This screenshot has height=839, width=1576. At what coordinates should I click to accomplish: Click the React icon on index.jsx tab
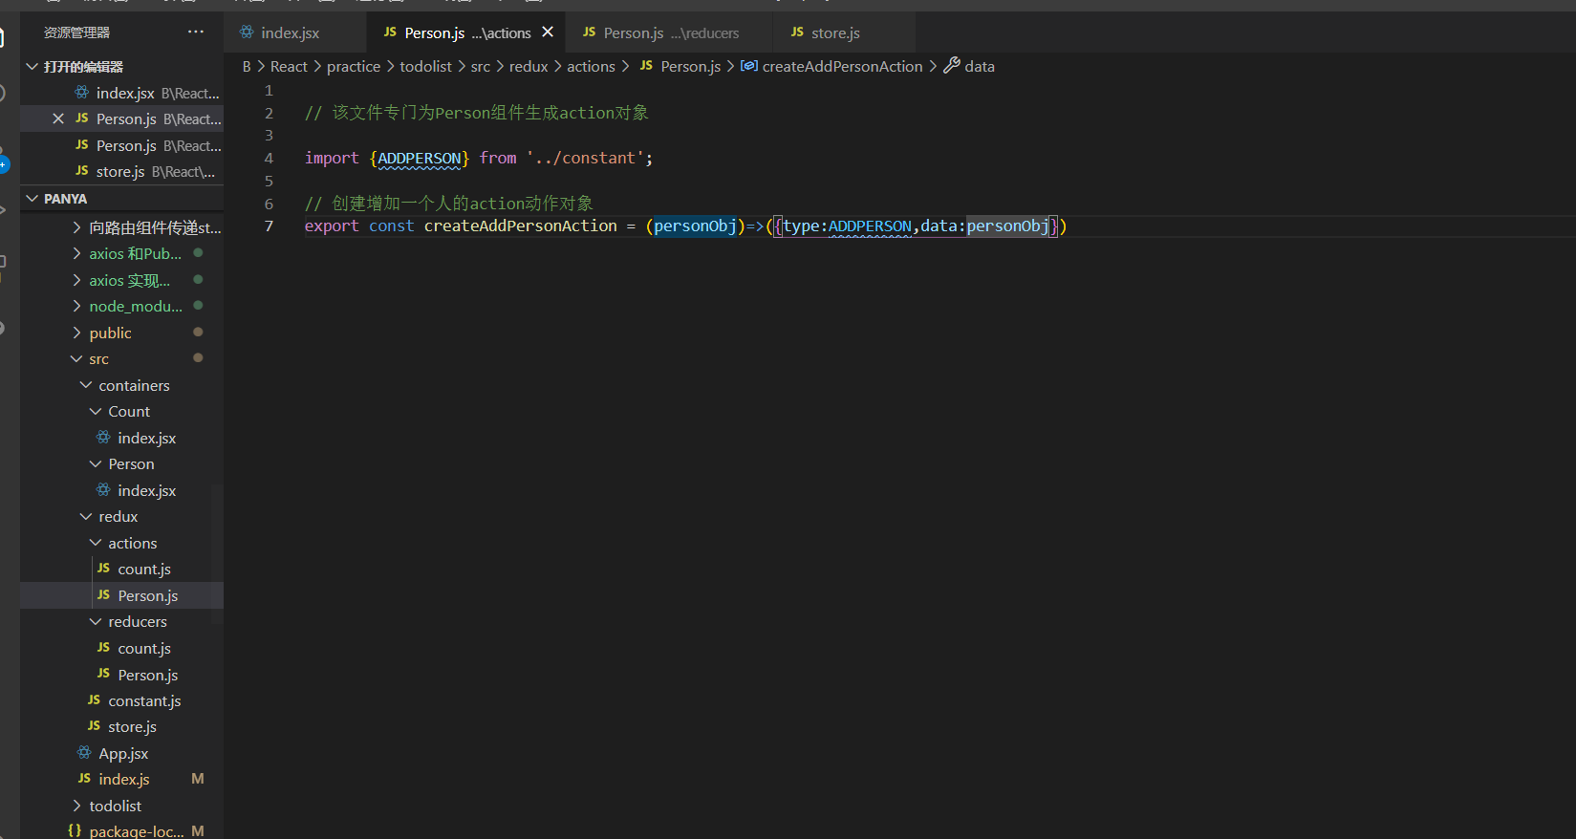(x=247, y=32)
